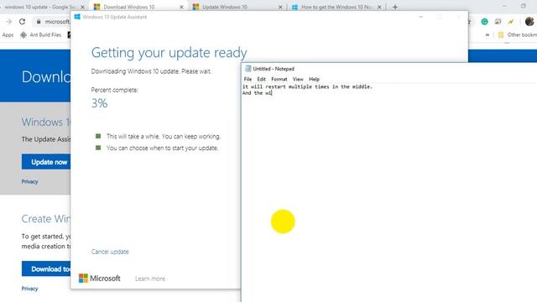Screen dimensions: 537x302
Task: Open the Ant Build Files bookmark
Action: (x=41, y=35)
